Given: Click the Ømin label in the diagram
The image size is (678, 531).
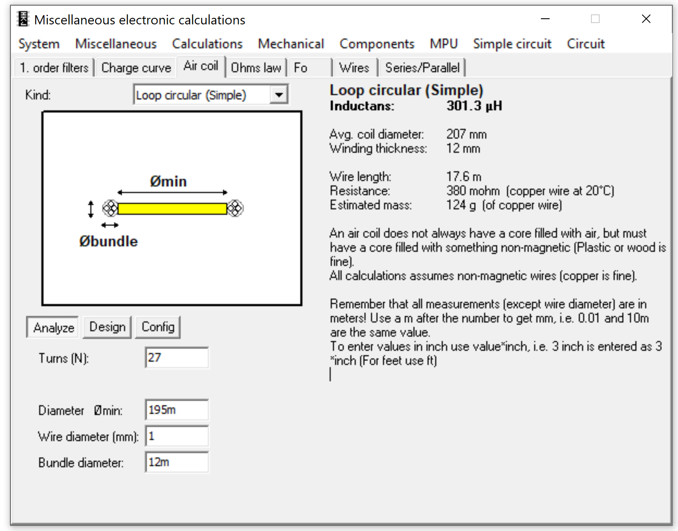Looking at the screenshot, I should (168, 181).
